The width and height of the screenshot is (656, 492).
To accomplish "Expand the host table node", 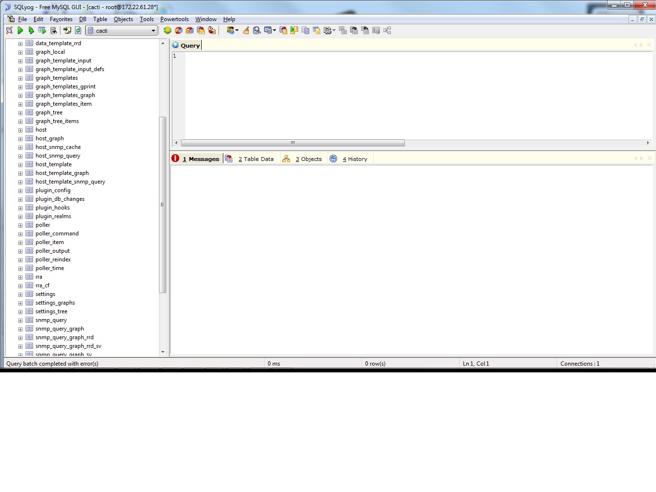I will point(20,130).
